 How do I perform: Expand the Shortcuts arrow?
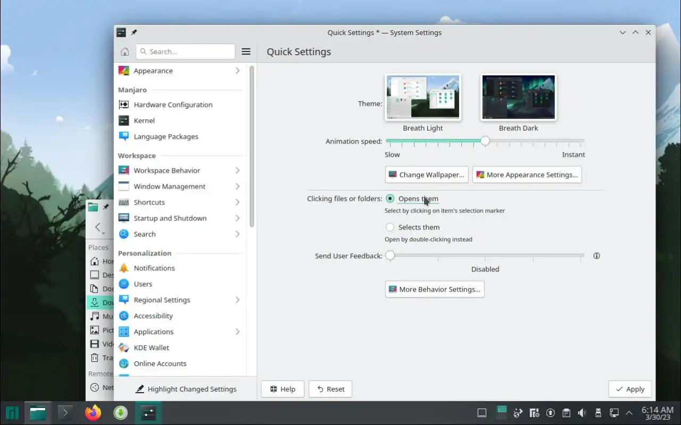point(237,202)
